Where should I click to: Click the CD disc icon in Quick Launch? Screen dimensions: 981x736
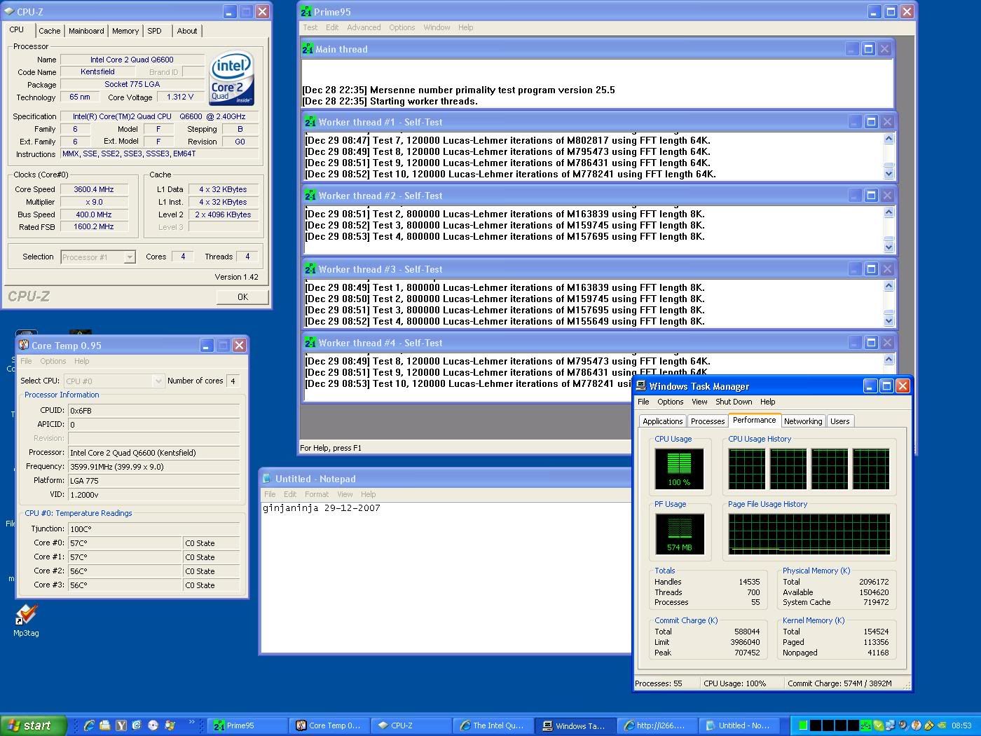tap(153, 725)
